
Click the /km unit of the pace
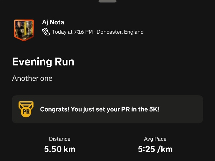tap(164, 149)
